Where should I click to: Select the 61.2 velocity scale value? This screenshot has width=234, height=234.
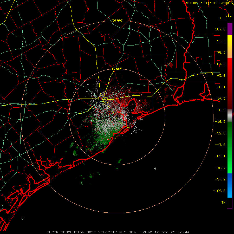[221, 64]
